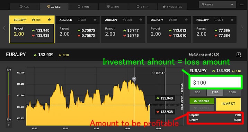Click up arrow beside 85.747 on AUD/JPY
248x132 pixels.
click(x=125, y=30)
